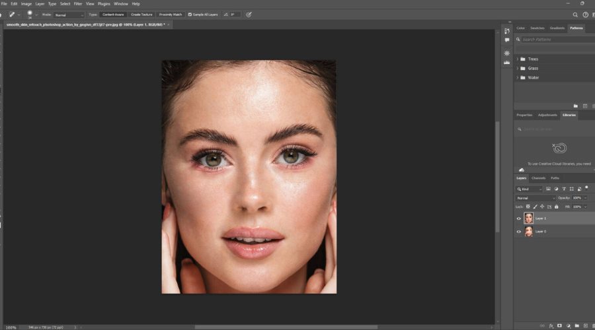595x330 pixels.
Task: Expand the Water pattern folder
Action: point(518,78)
